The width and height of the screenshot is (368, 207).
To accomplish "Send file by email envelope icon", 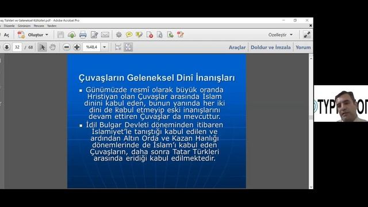I will pyautogui.click(x=105, y=34).
